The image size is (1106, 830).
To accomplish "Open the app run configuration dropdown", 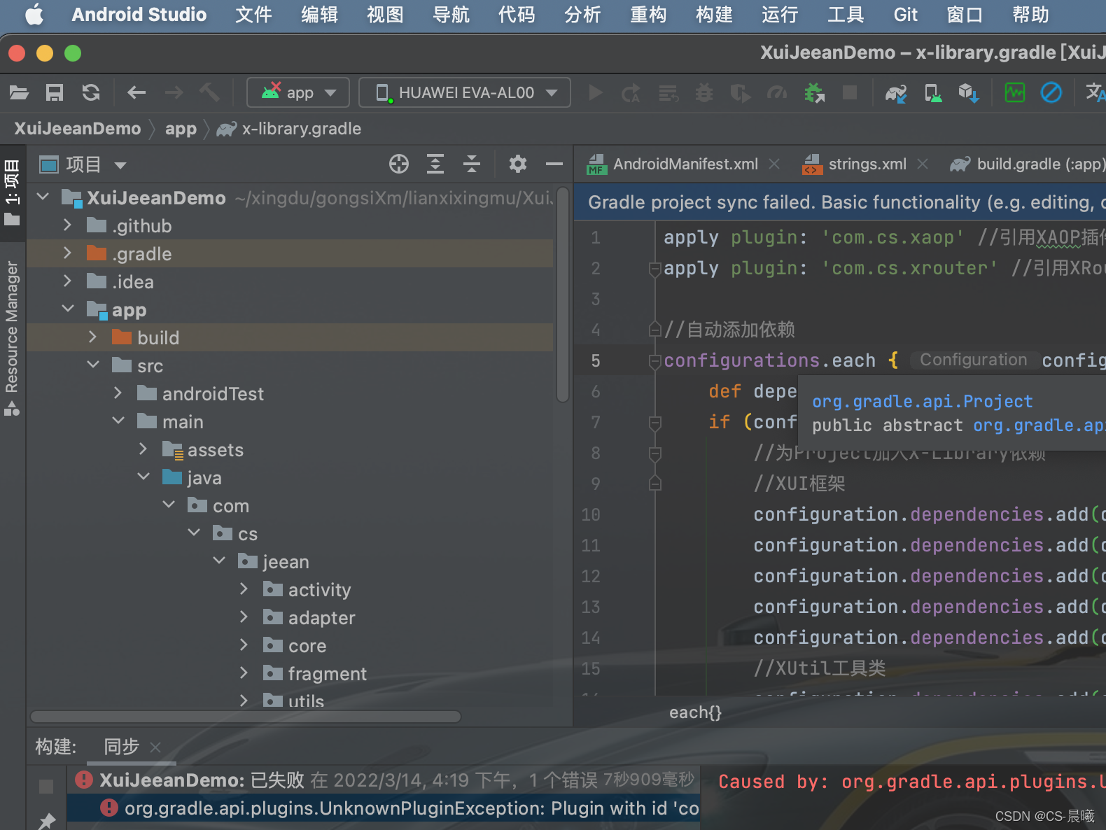I will click(298, 92).
